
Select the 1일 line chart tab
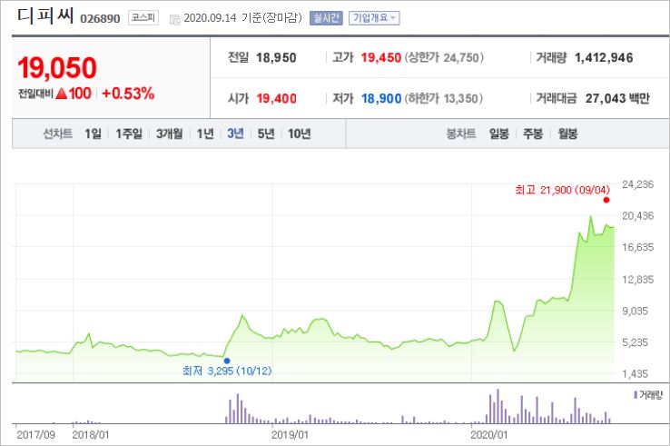coord(93,134)
